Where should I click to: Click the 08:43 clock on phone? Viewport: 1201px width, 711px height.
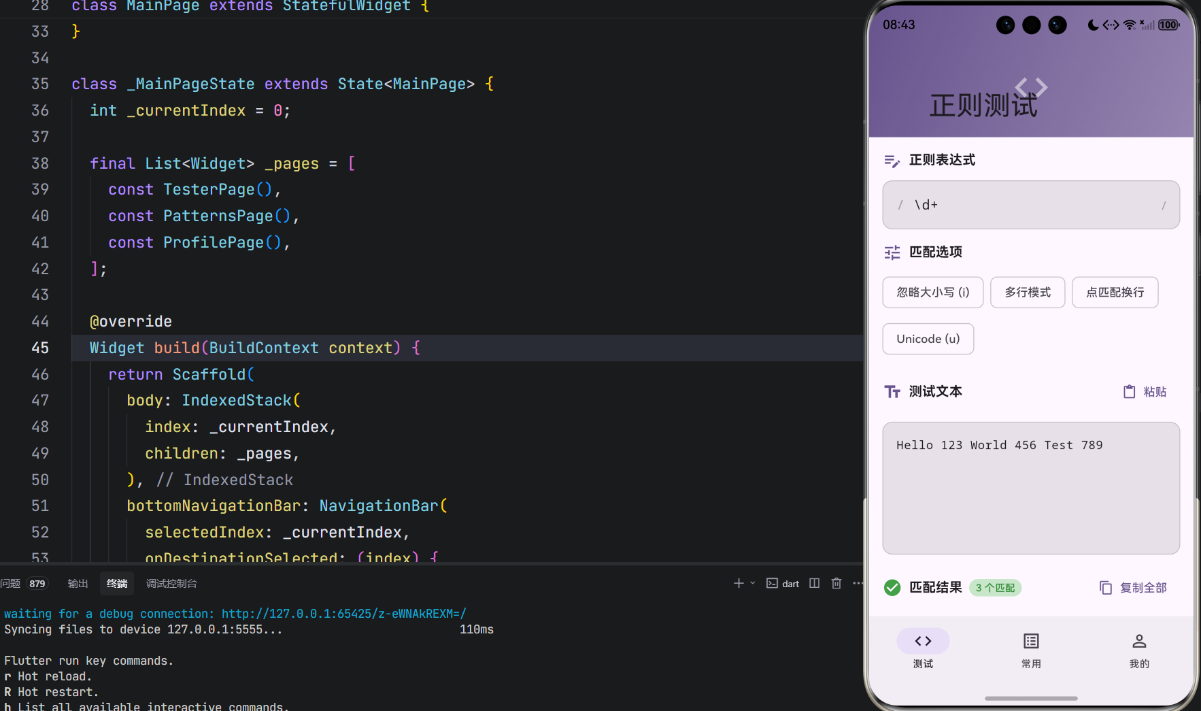(x=899, y=24)
